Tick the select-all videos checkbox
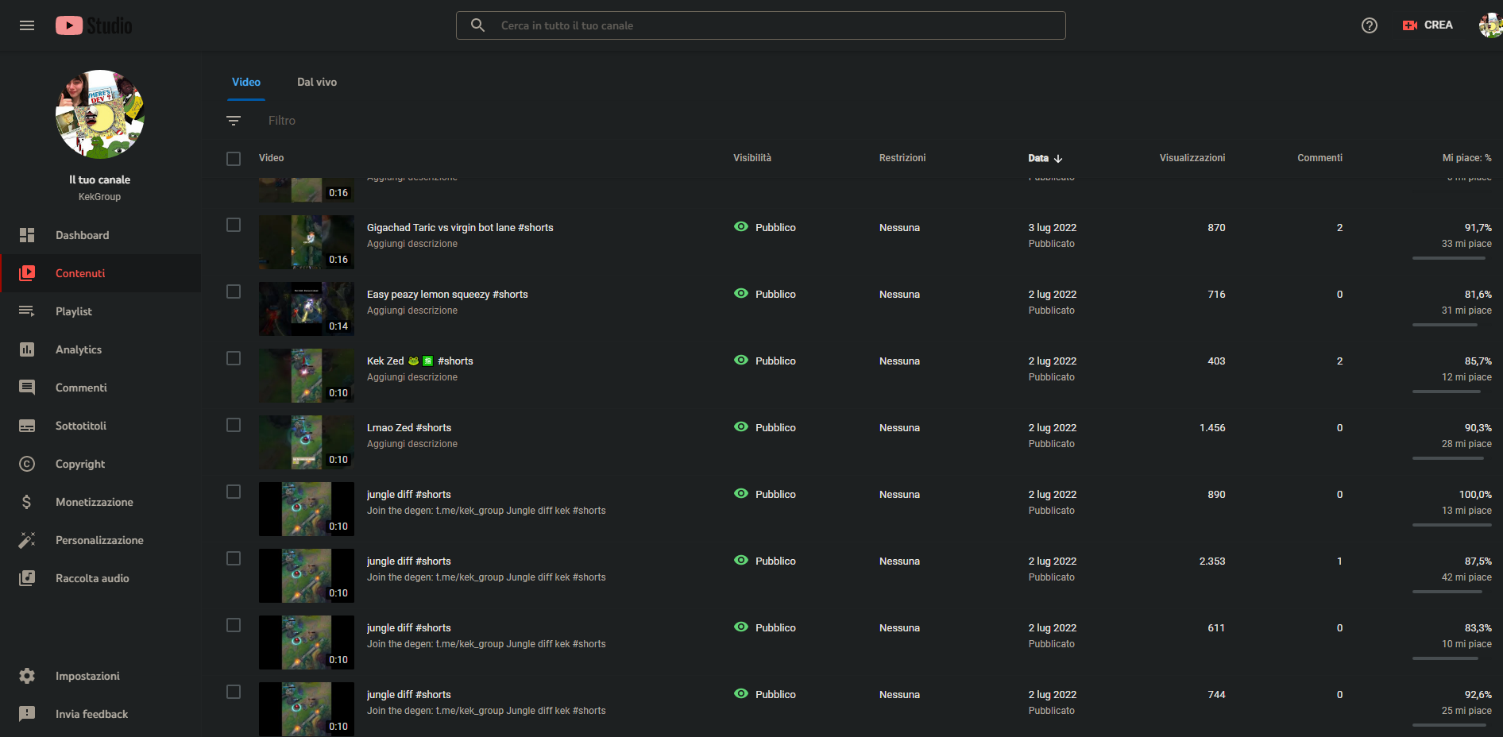The height and width of the screenshot is (737, 1503). pyautogui.click(x=234, y=159)
